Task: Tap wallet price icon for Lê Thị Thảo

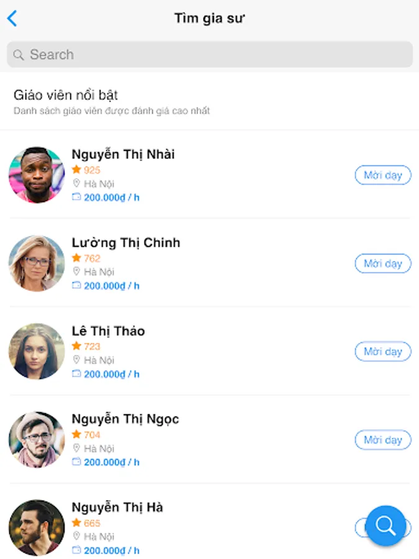Action: (x=76, y=373)
